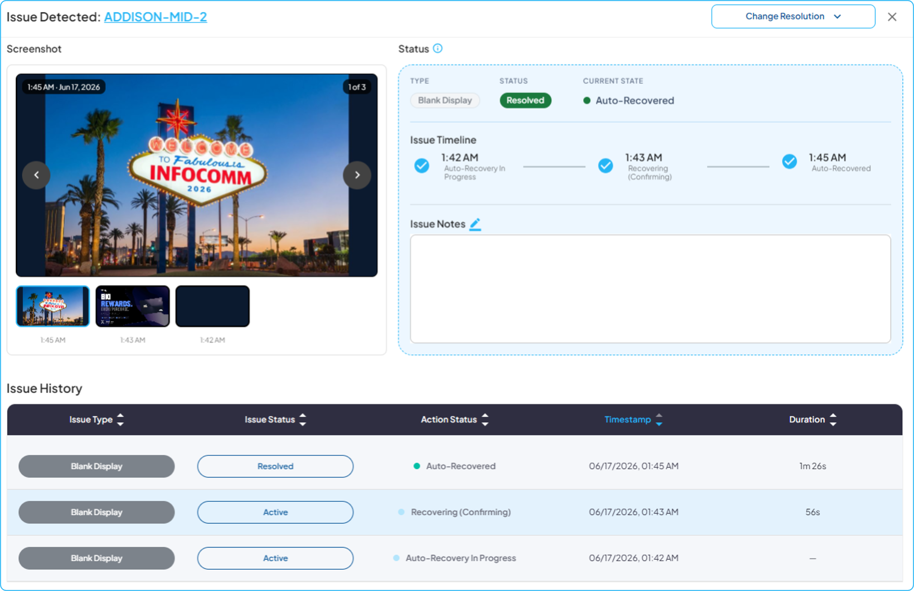Image resolution: width=914 pixels, height=591 pixels.
Task: Select the 1:42 AM blank screenshot thumbnail
Action: click(212, 306)
